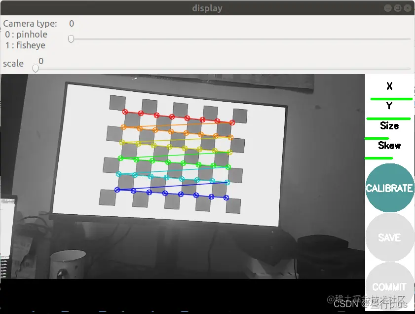Click the CALIBRATE button
The image size is (415, 314).
click(389, 188)
